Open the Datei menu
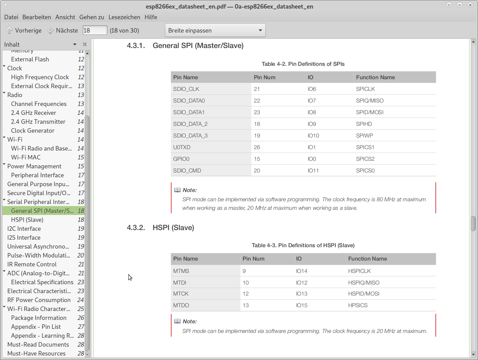 pyautogui.click(x=11, y=17)
